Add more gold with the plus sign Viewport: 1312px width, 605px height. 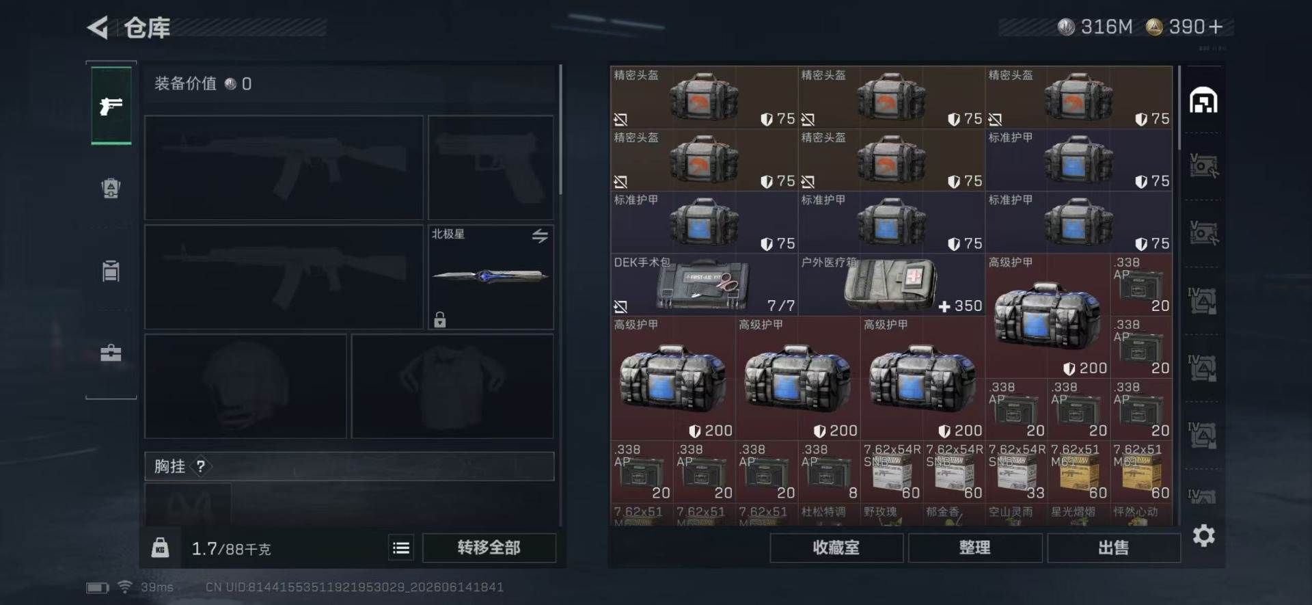[x=1216, y=27]
